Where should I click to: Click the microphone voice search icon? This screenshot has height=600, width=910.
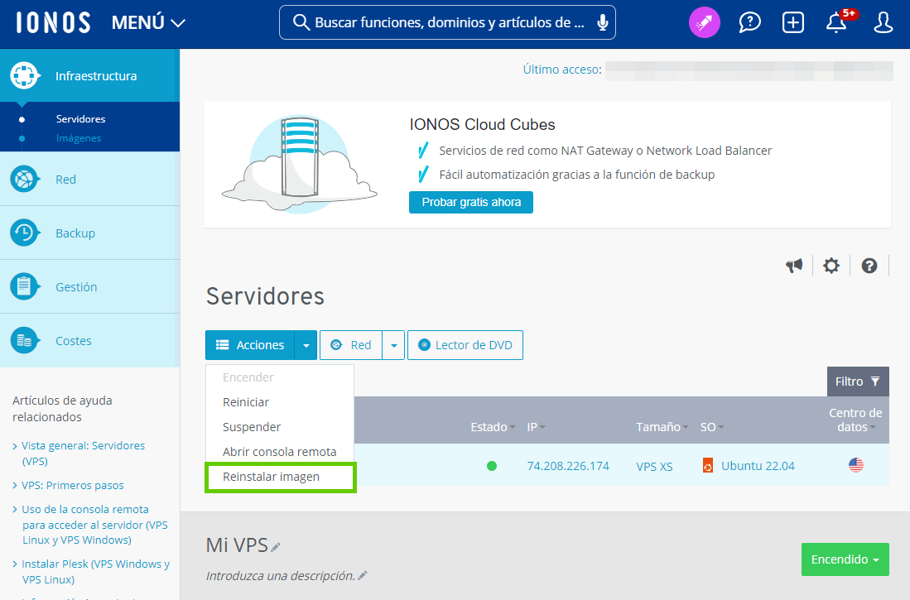click(x=603, y=22)
